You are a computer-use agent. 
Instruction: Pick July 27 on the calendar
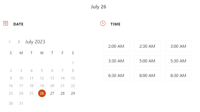[x=52, y=93]
